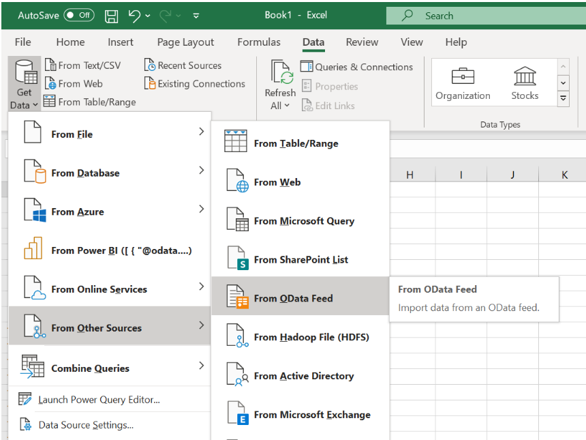Screen dimensions: 586x440
Task: Choose From Active Directory
Action: pyautogui.click(x=301, y=374)
